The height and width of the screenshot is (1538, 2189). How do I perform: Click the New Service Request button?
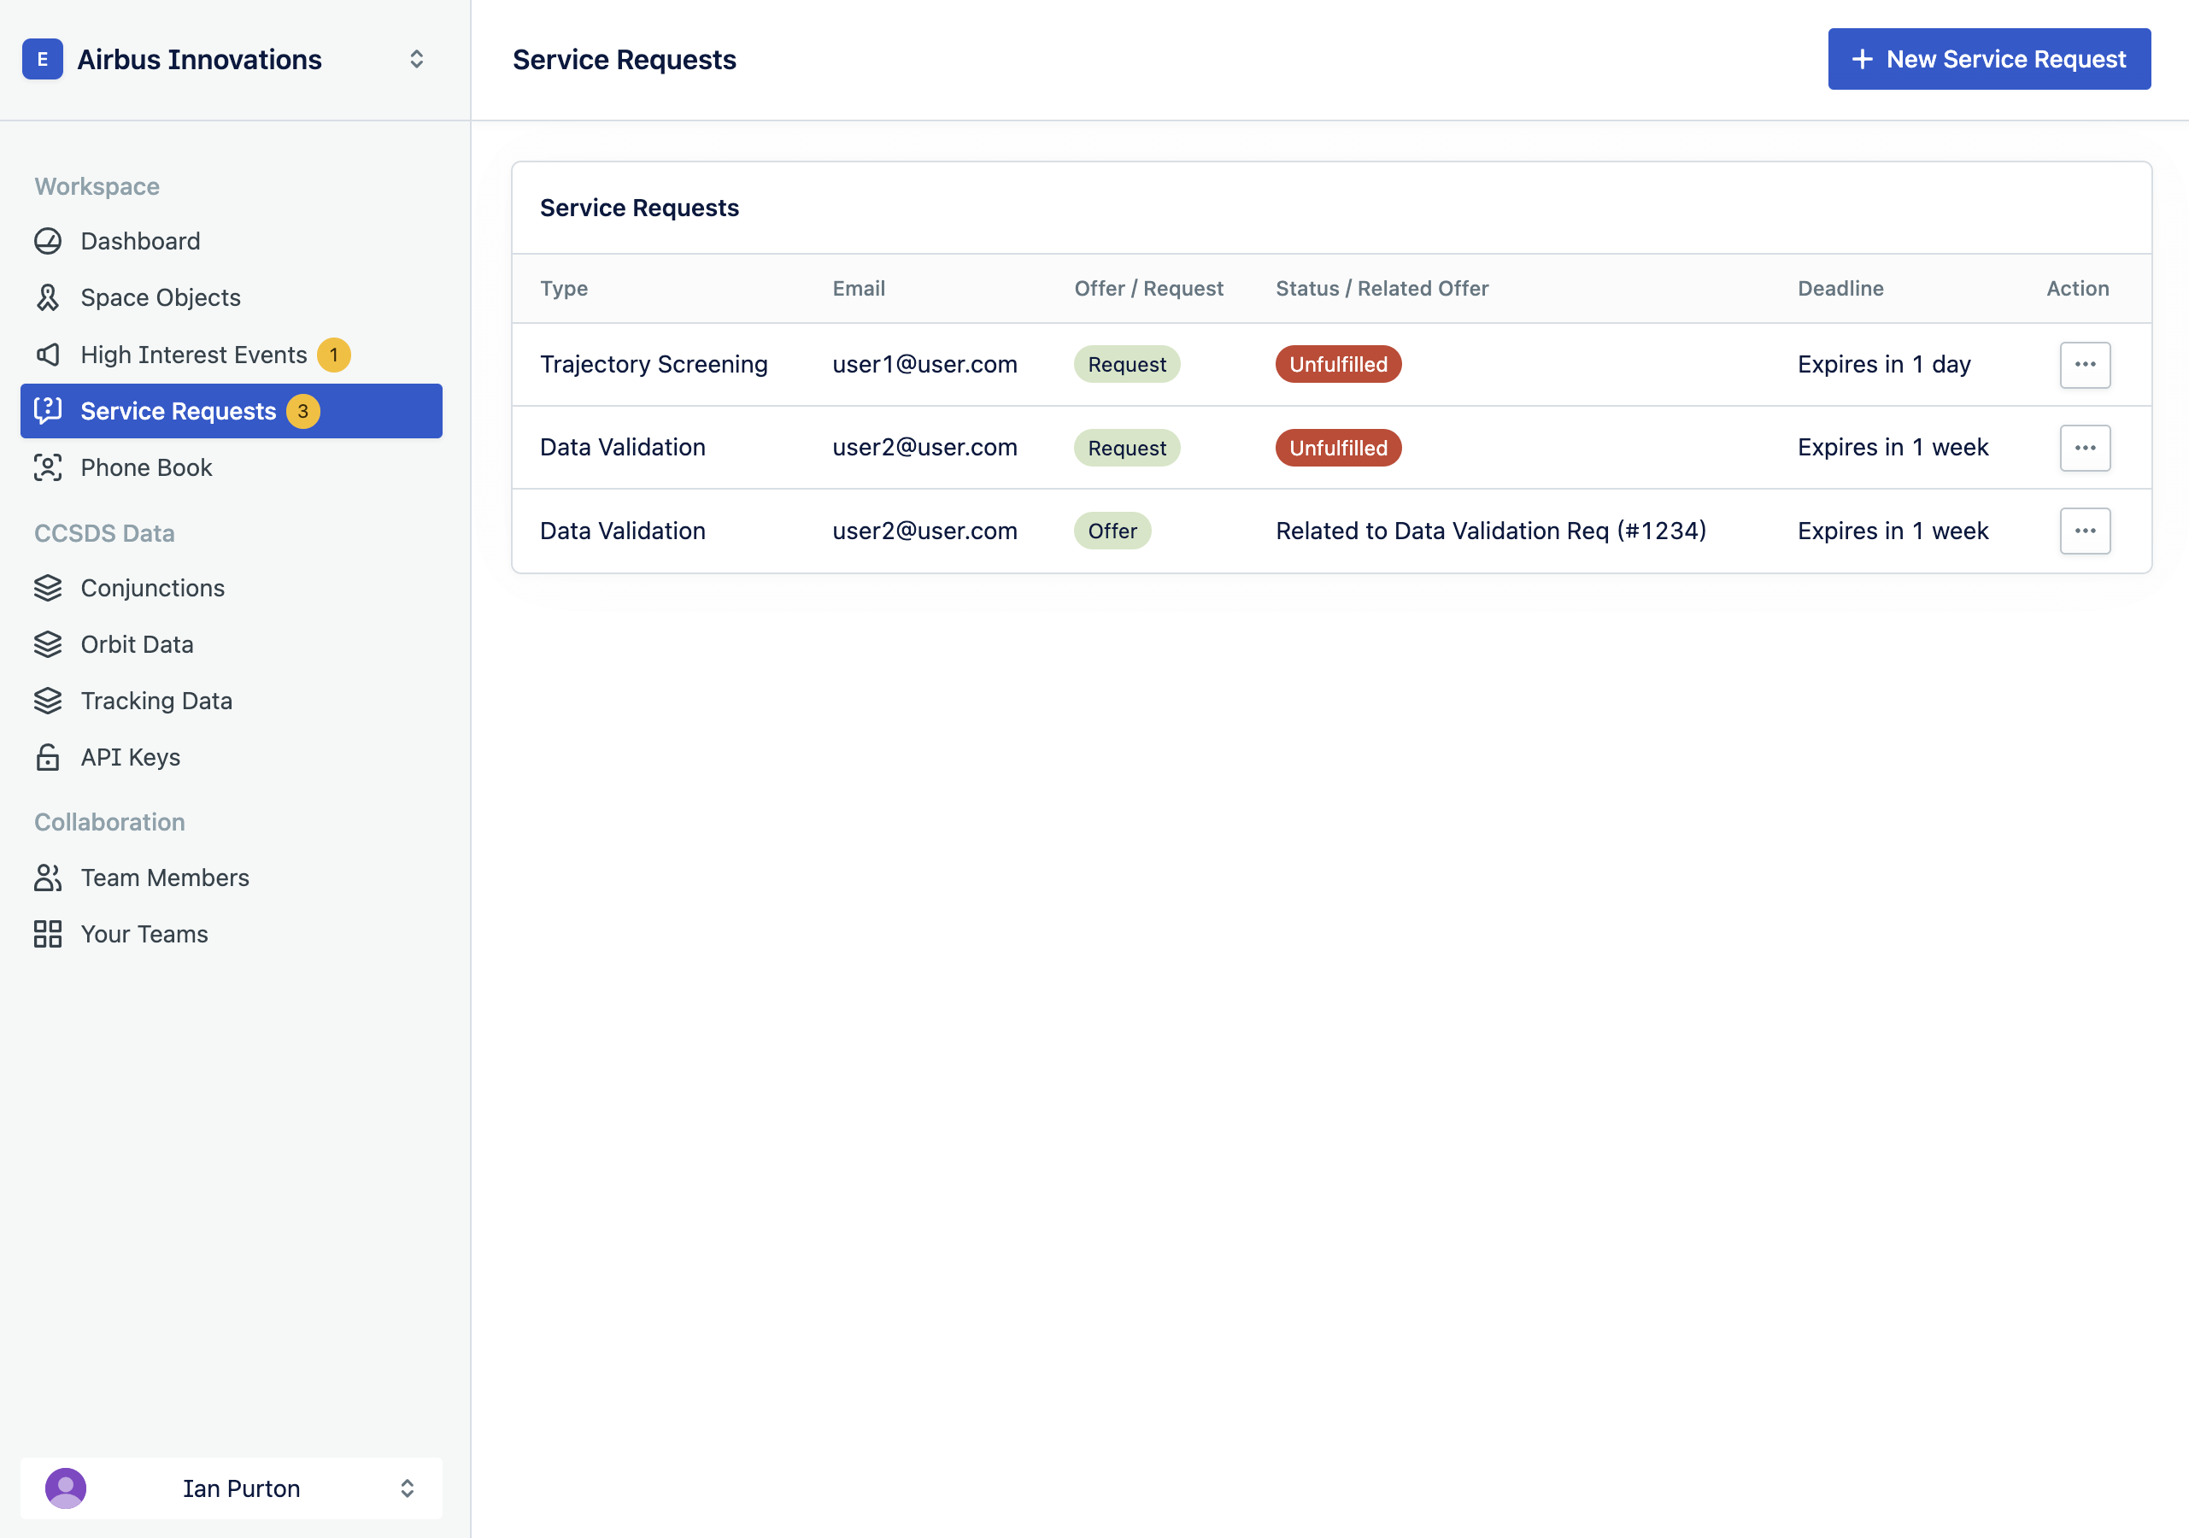(x=1988, y=59)
